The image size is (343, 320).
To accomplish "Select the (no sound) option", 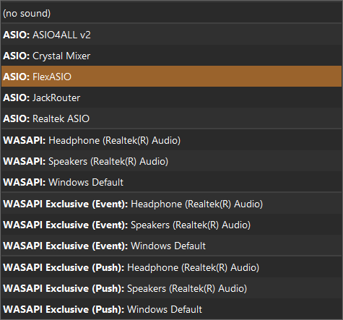I will point(171,13).
